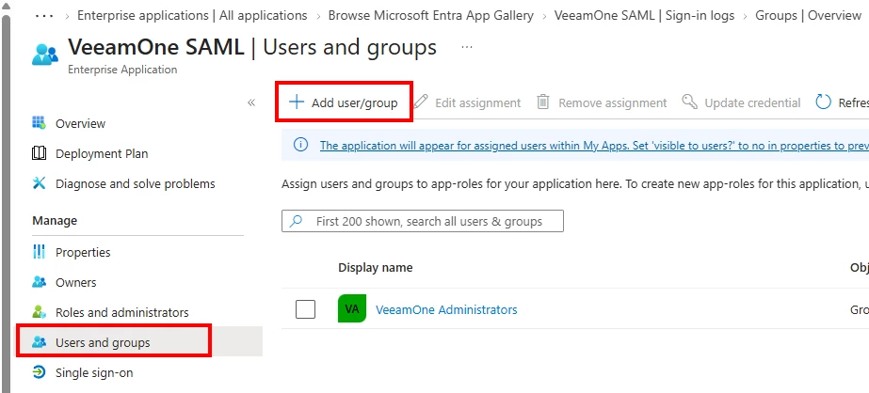Click the Deployment Plan book icon

point(39,153)
